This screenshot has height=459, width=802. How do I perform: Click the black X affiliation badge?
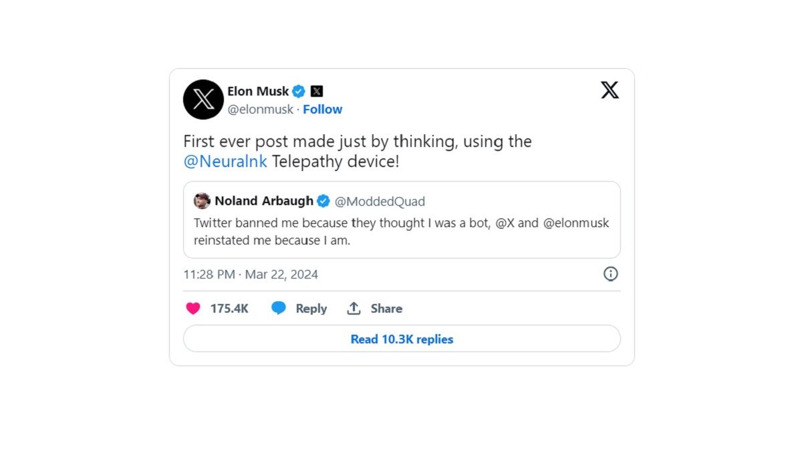click(317, 92)
